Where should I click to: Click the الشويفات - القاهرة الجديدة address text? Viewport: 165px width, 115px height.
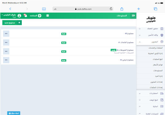[x=124, y=53]
